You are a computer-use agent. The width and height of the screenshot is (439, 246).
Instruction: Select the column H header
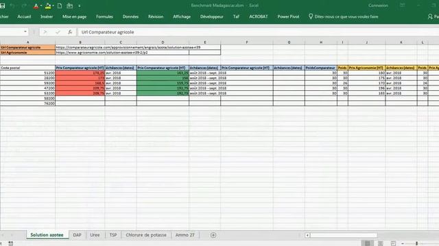321,42
